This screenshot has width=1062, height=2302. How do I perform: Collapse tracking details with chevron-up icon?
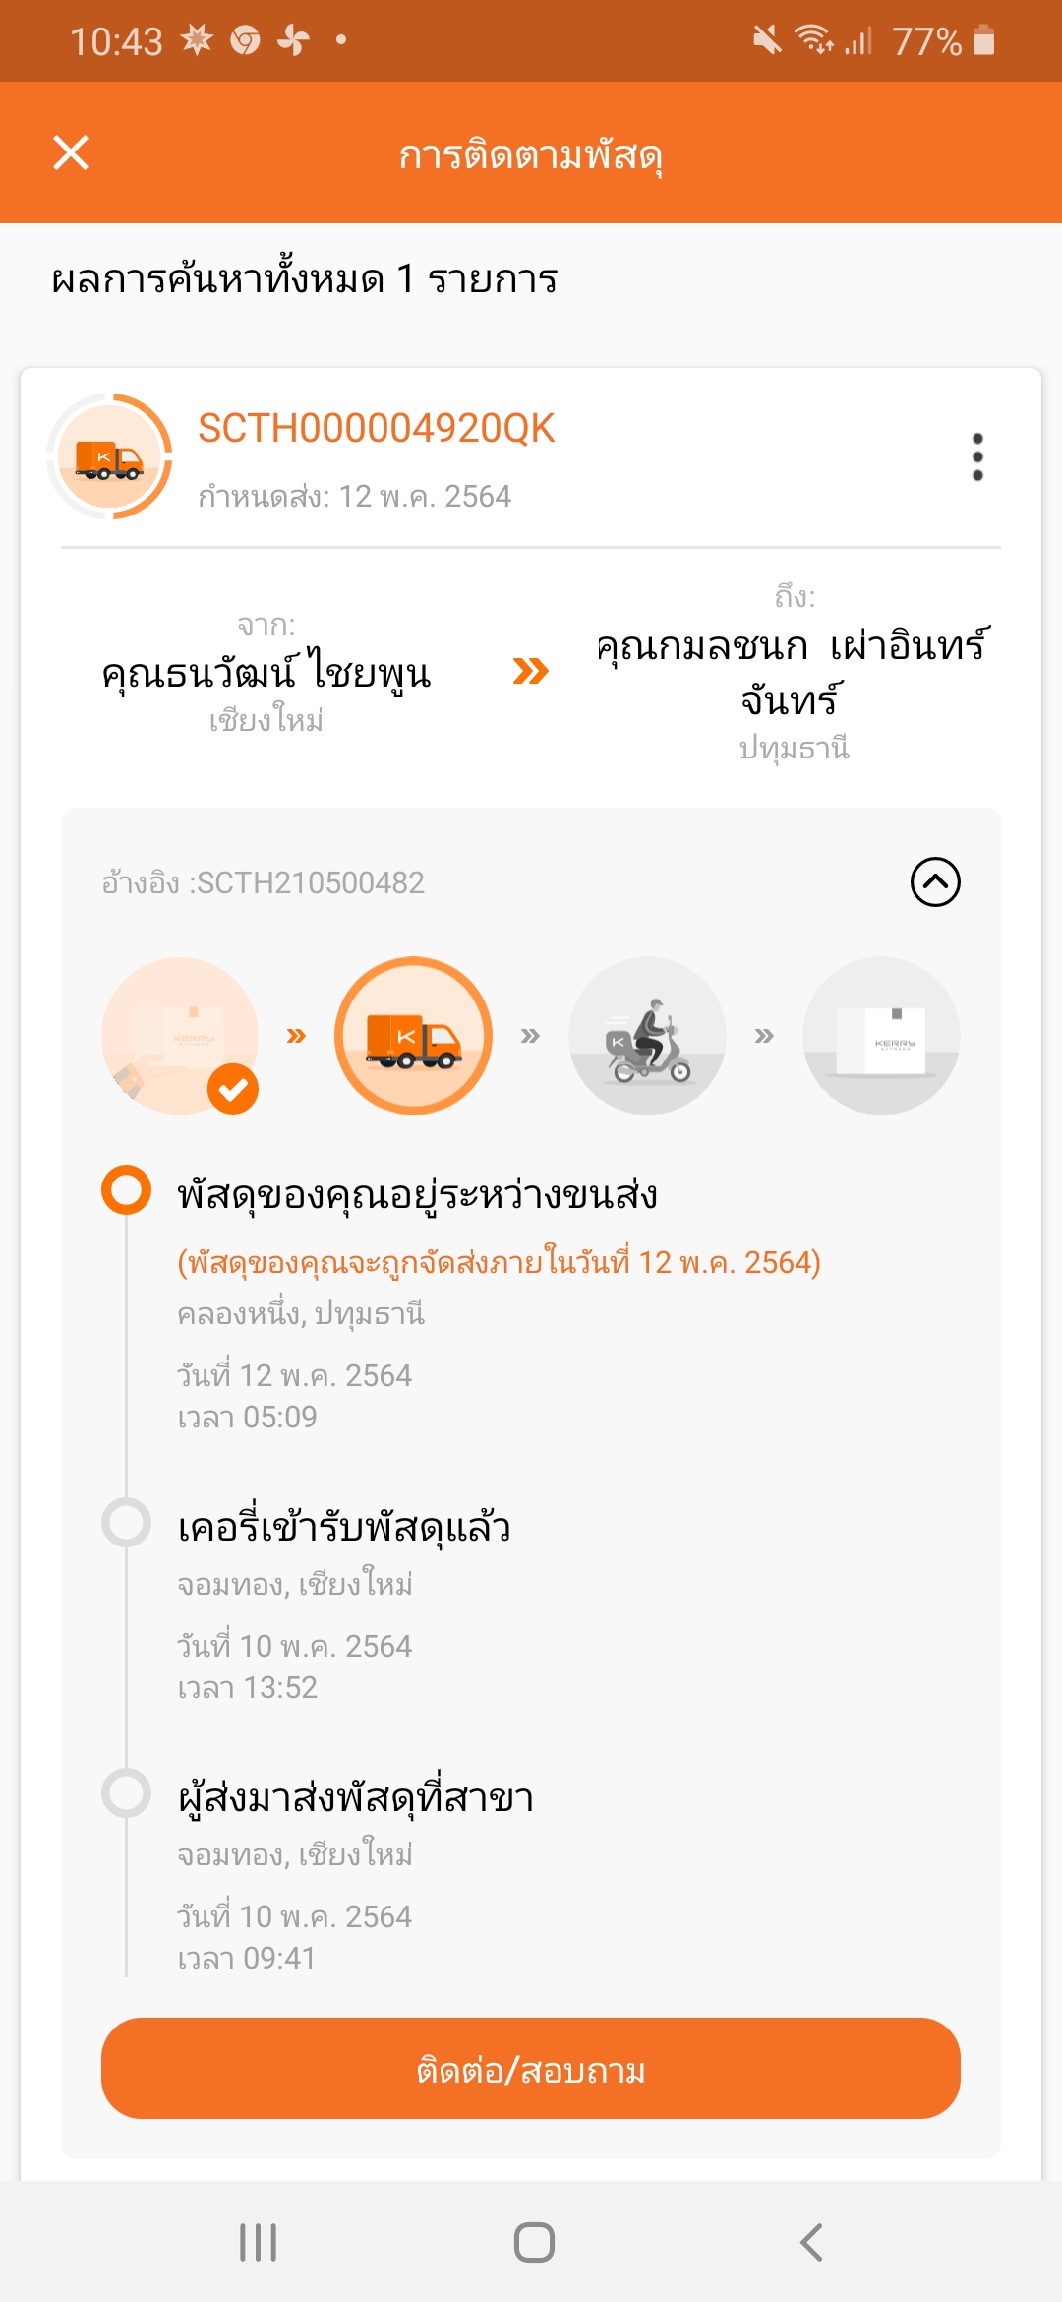(x=935, y=881)
